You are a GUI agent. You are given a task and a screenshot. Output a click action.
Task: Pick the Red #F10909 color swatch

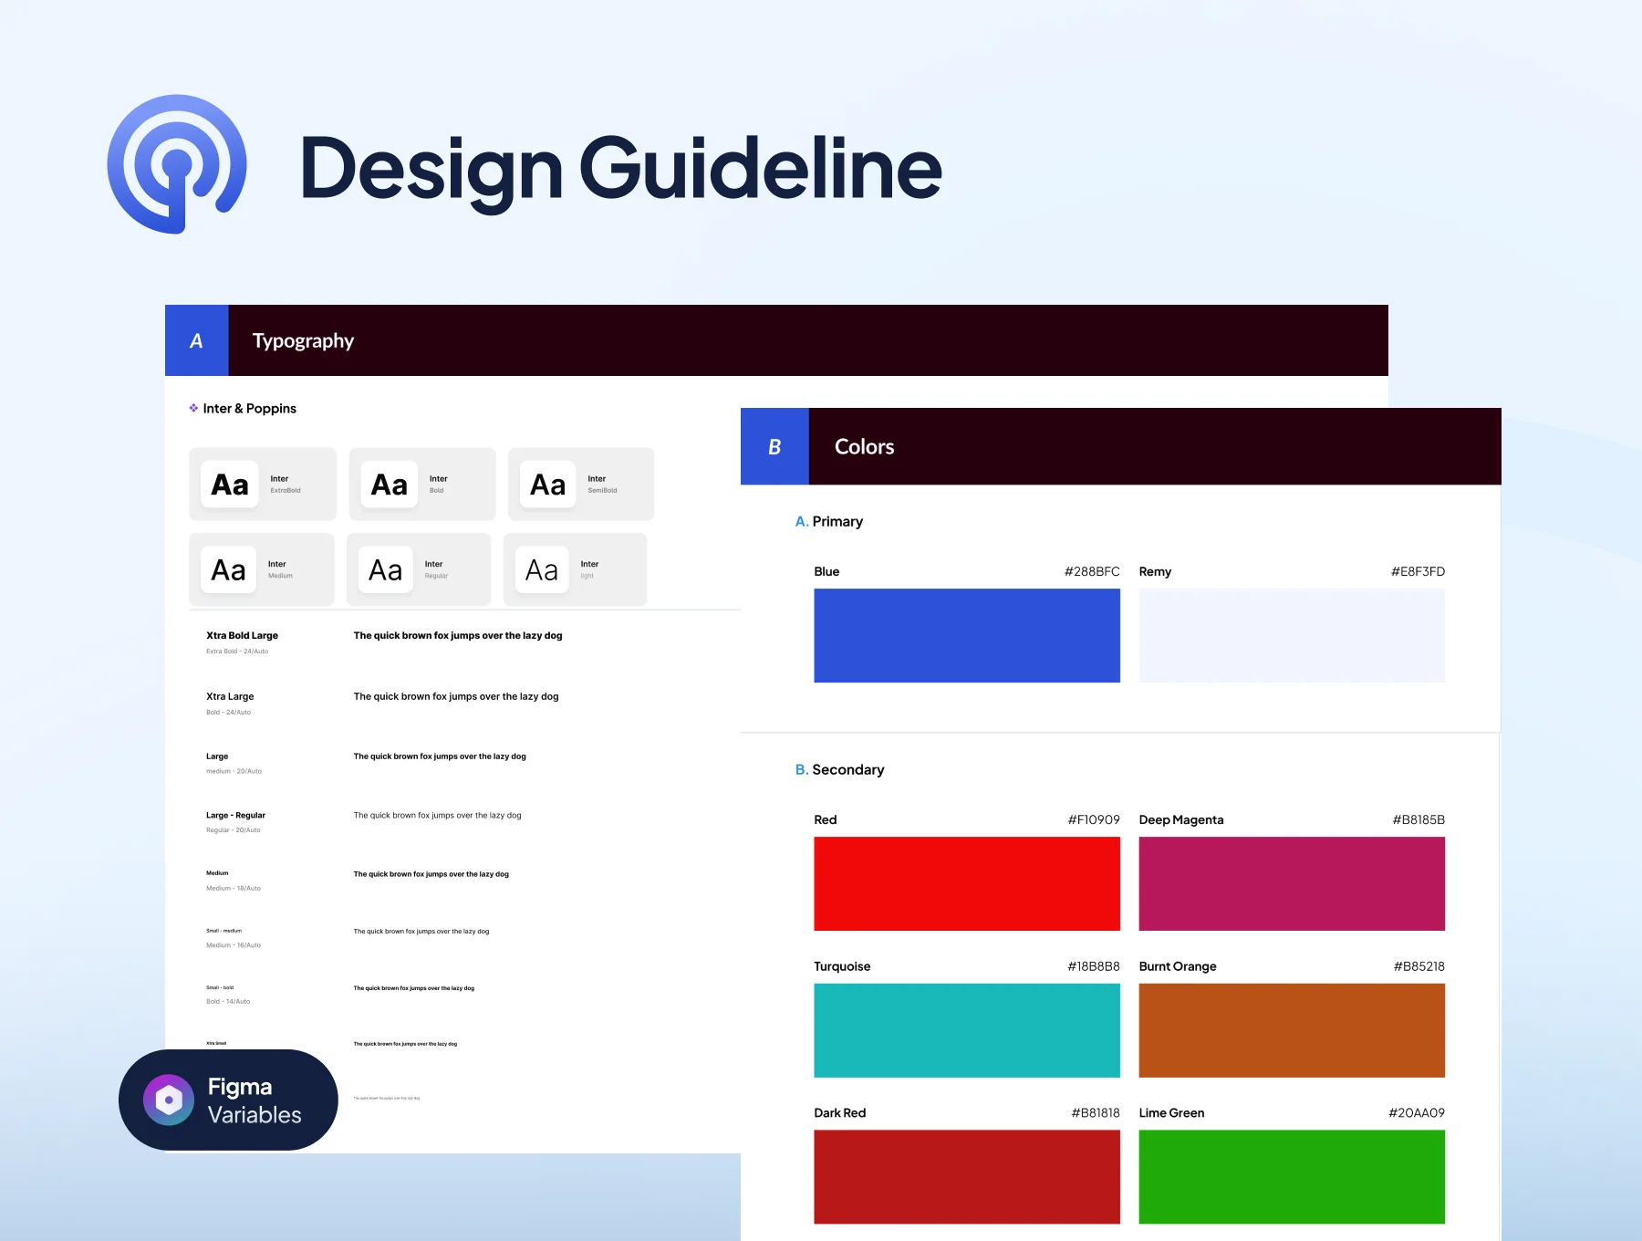click(967, 883)
